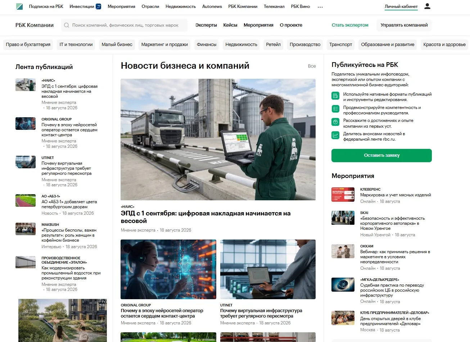
Task: Select Образование и развитие category
Action: pyautogui.click(x=388, y=45)
